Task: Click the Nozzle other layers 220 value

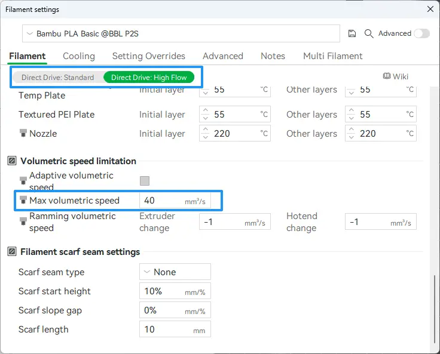Action: [x=368, y=133]
